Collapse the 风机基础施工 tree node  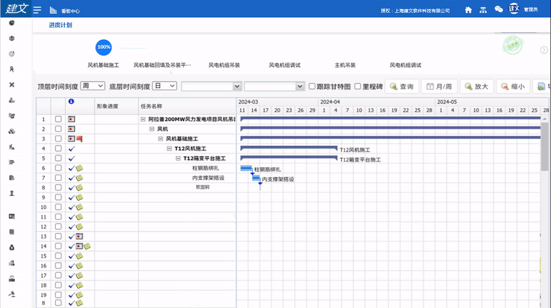coord(160,139)
